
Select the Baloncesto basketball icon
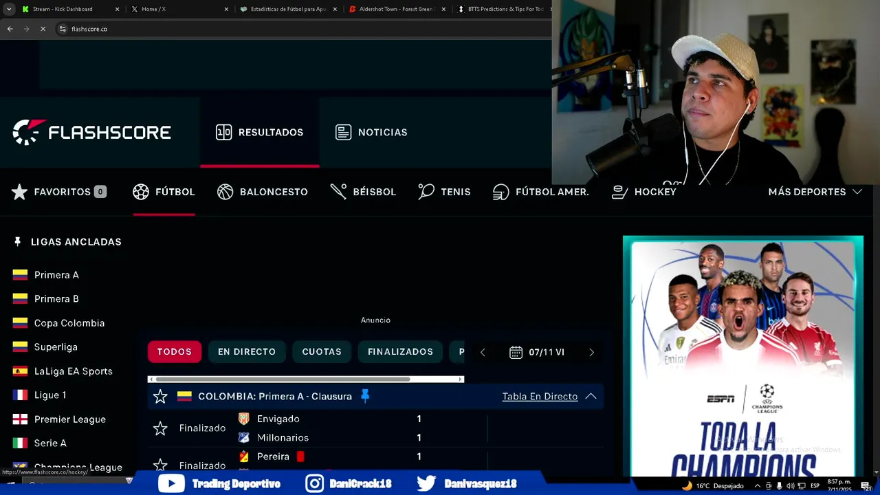pyautogui.click(x=225, y=192)
